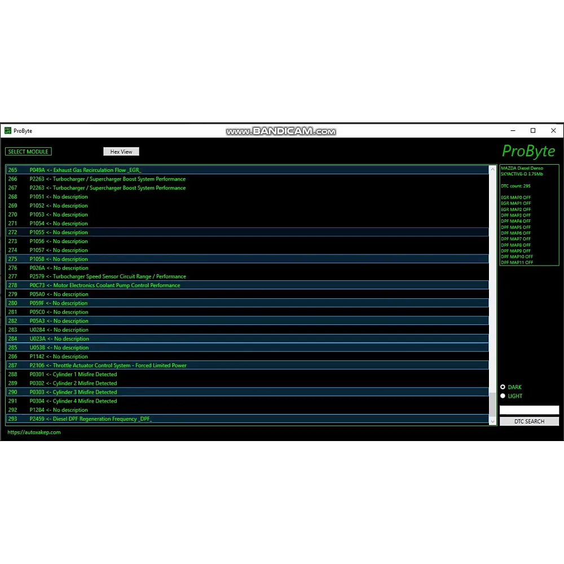The height and width of the screenshot is (564, 564).
Task: Click EGR MAP0 OFF entry in side panel
Action: (x=516, y=197)
